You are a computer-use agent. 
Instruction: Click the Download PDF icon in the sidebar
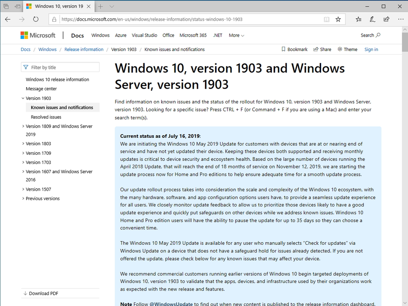25,293
